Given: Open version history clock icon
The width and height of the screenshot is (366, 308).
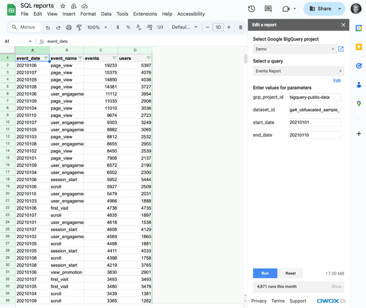Looking at the screenshot, I should point(251,9).
